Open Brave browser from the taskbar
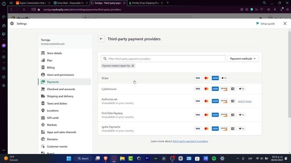291x163 pixels. tap(105, 158)
